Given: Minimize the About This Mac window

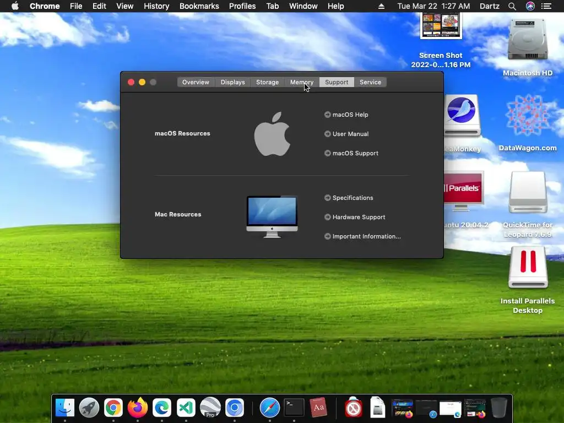Looking at the screenshot, I should click(142, 82).
